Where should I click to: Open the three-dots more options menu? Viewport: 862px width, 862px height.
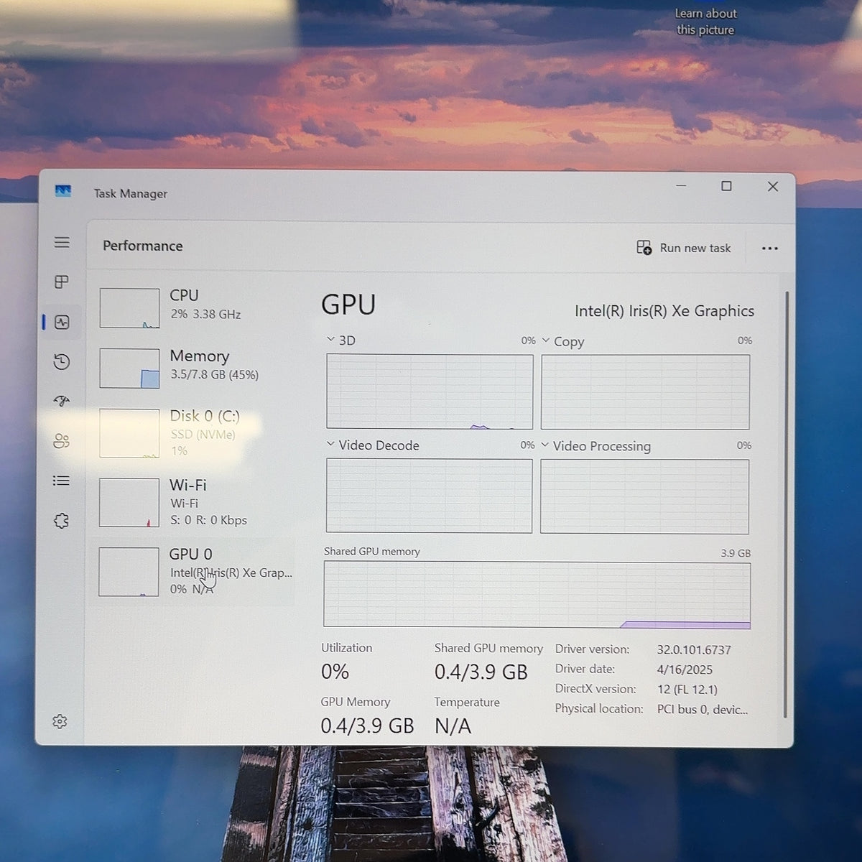pos(769,249)
